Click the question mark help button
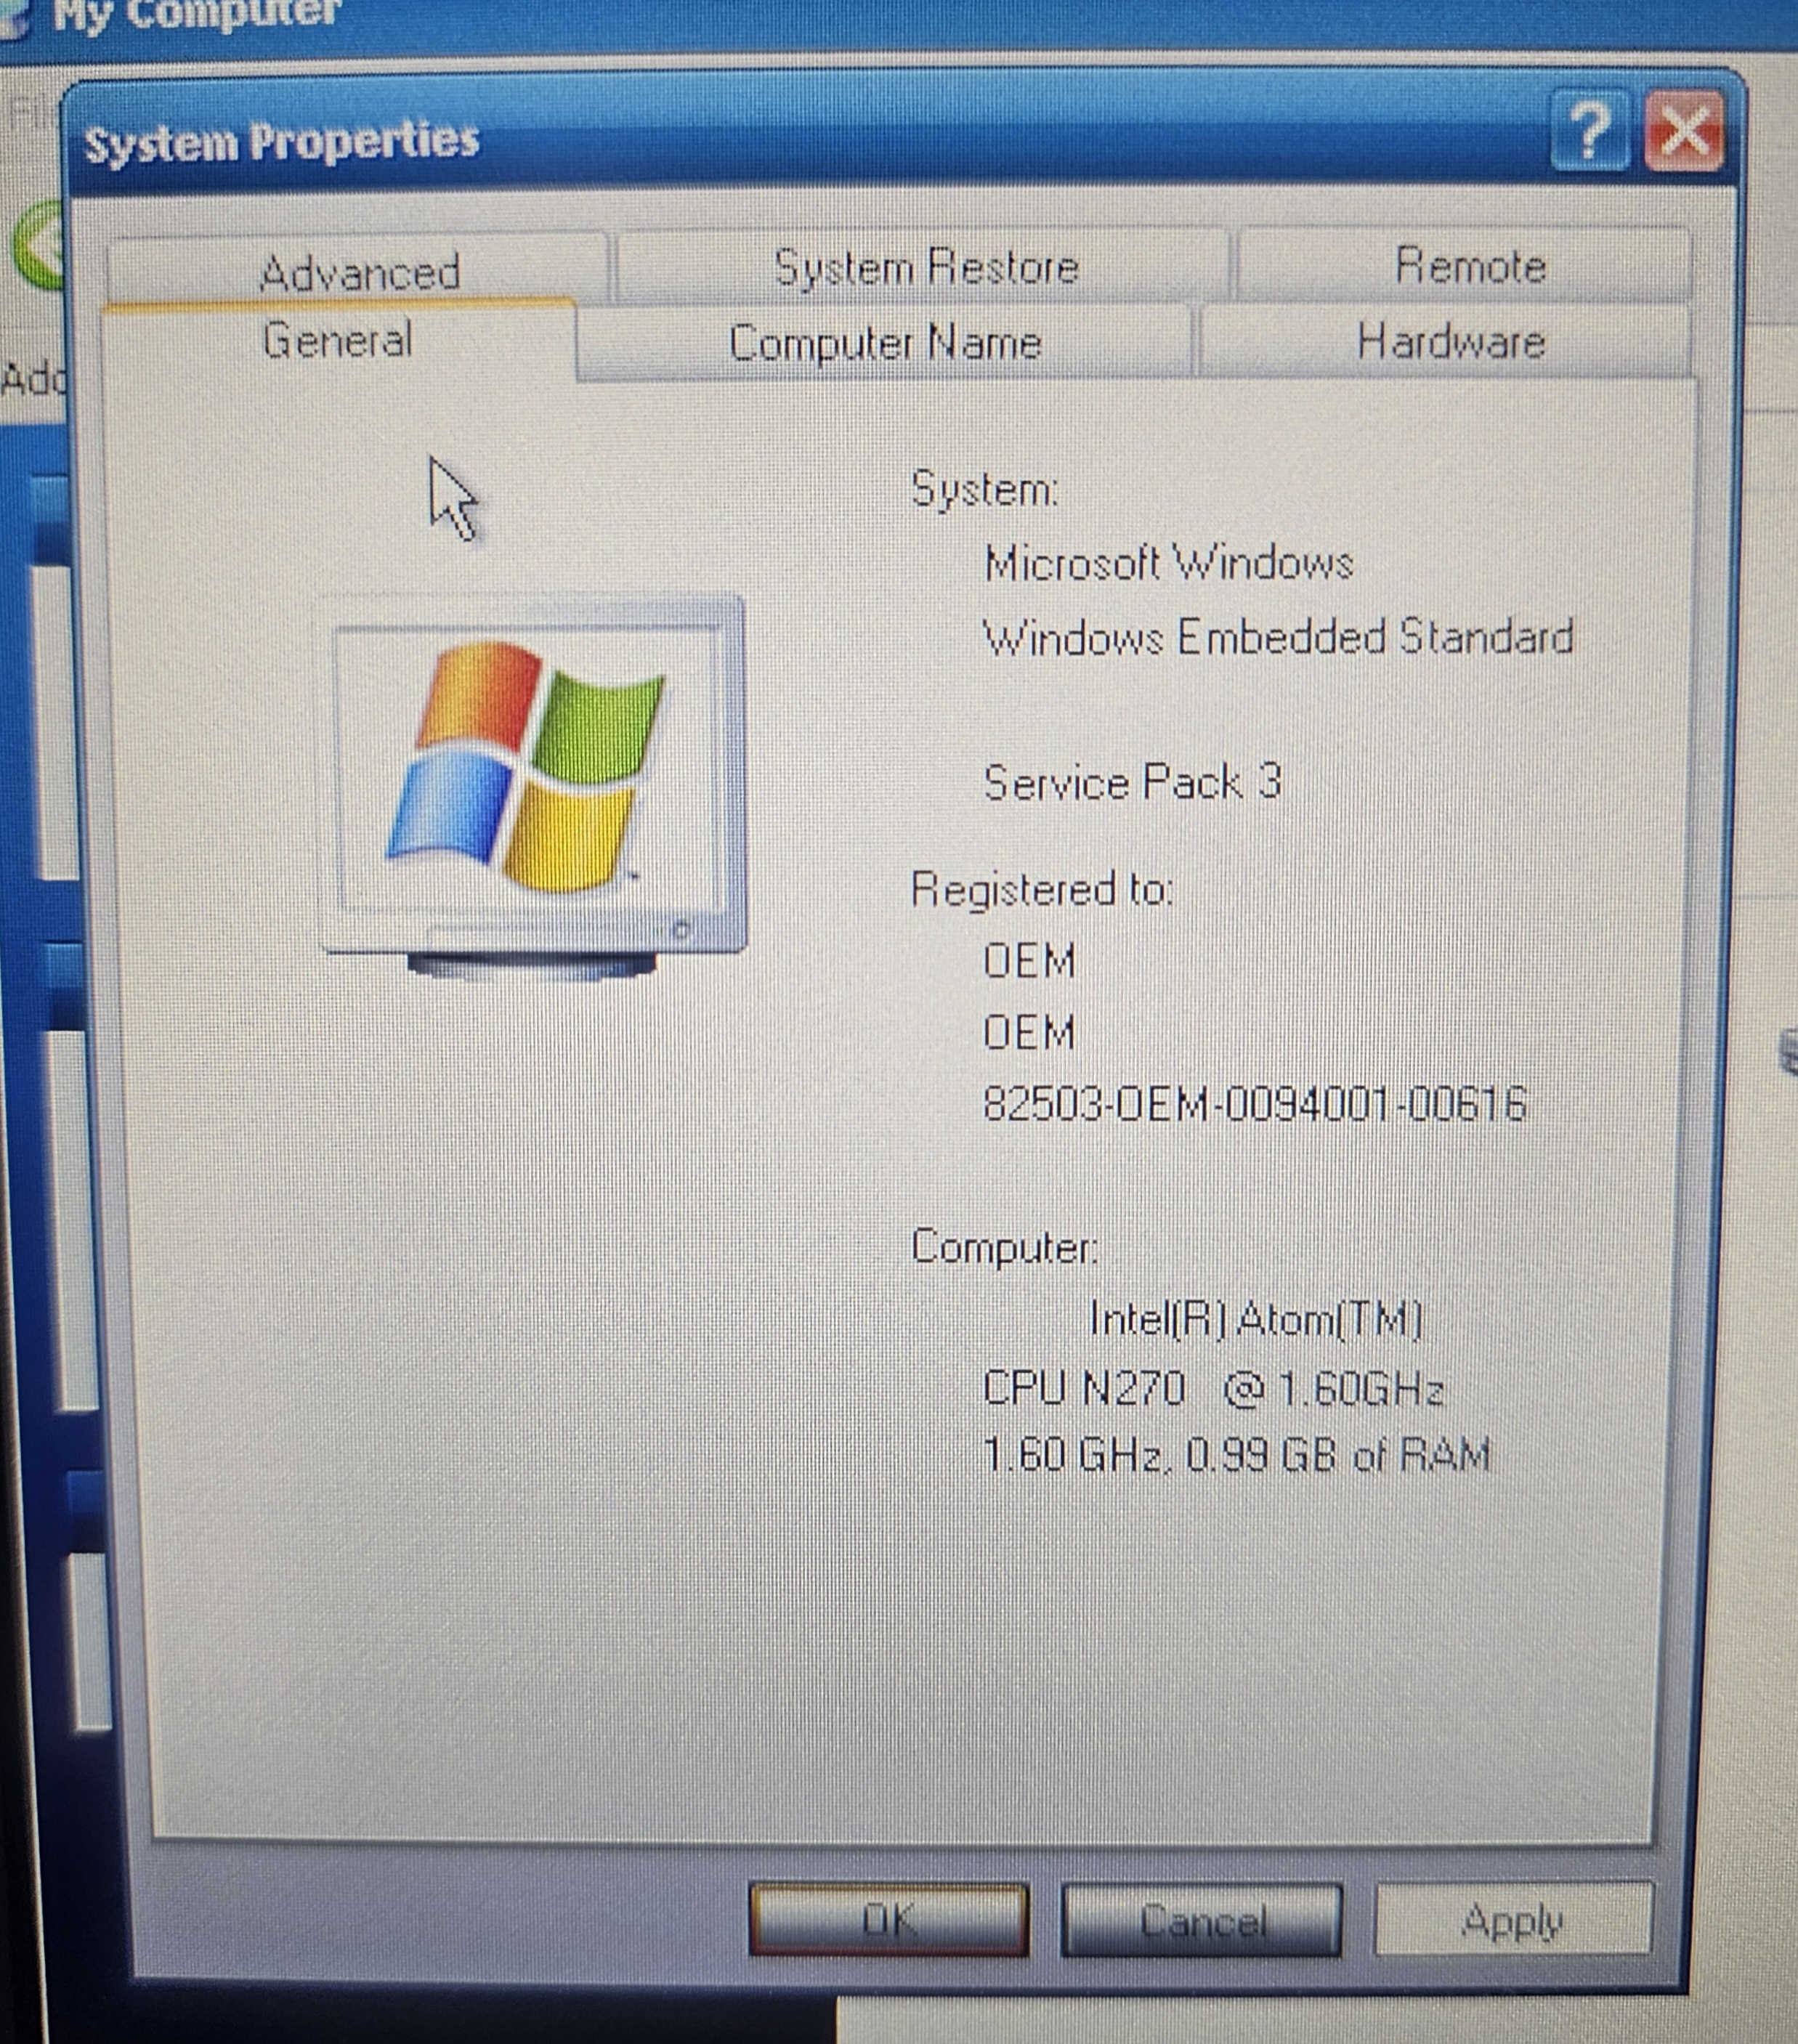 pos(1591,130)
